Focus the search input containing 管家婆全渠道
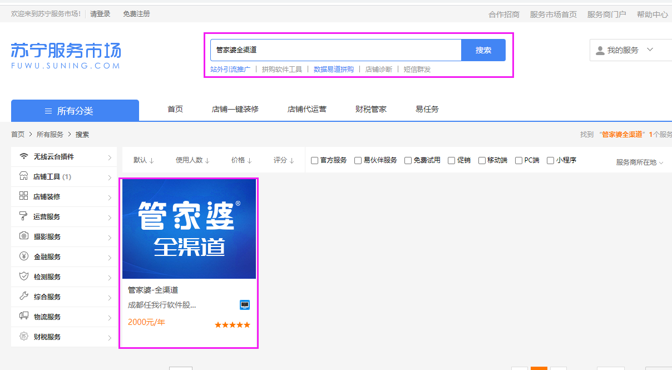Screen dimensions: 672x370 pyautogui.click(x=336, y=50)
